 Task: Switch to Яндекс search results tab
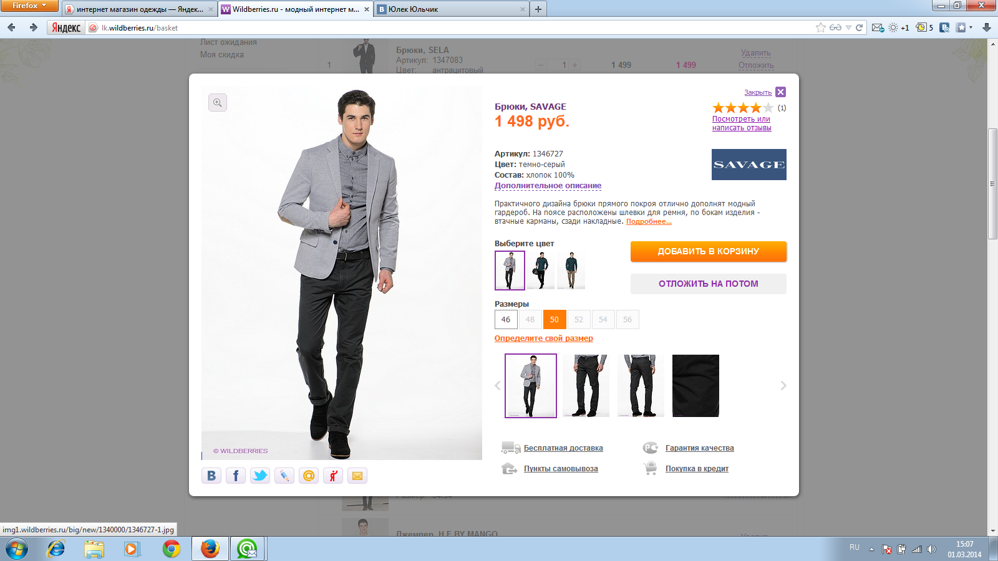pyautogui.click(x=140, y=9)
